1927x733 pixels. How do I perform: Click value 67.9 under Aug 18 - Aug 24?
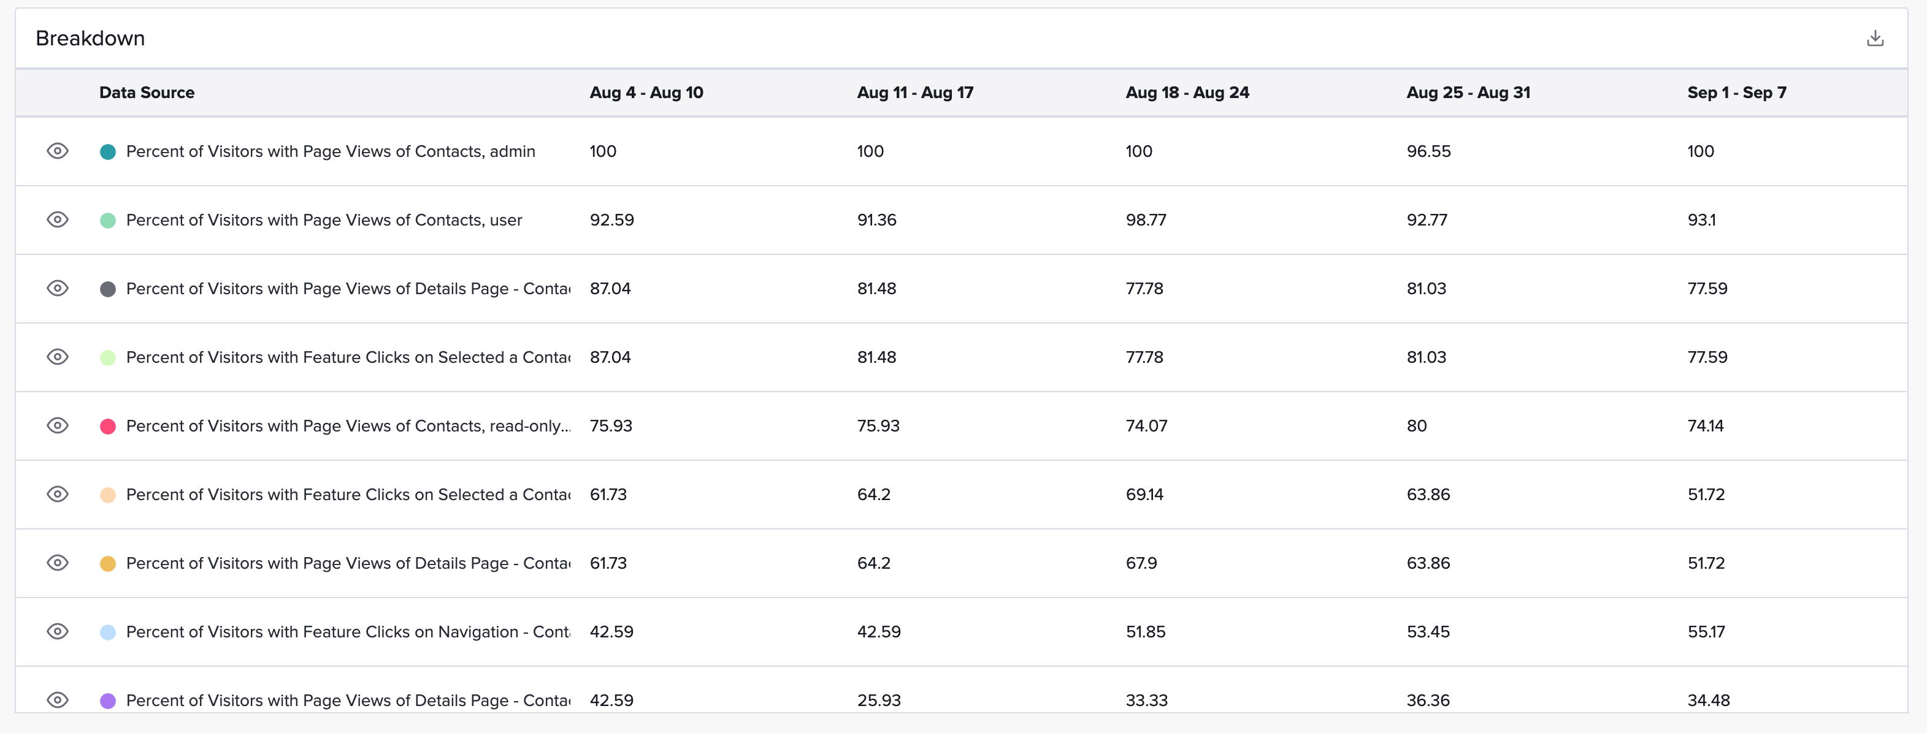click(x=1141, y=564)
